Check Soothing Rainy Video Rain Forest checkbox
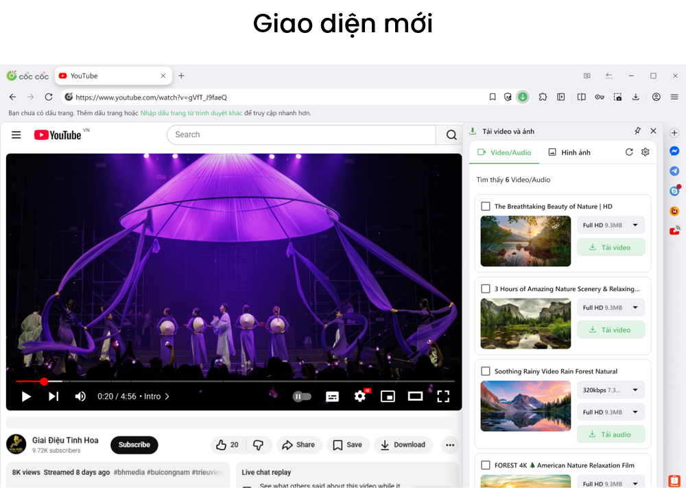Viewport: 686px width, 488px height. point(486,371)
